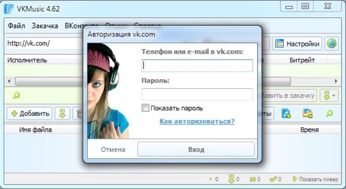The height and width of the screenshot is (189, 346).
Task: Cancel login via Отмена
Action: point(113,150)
